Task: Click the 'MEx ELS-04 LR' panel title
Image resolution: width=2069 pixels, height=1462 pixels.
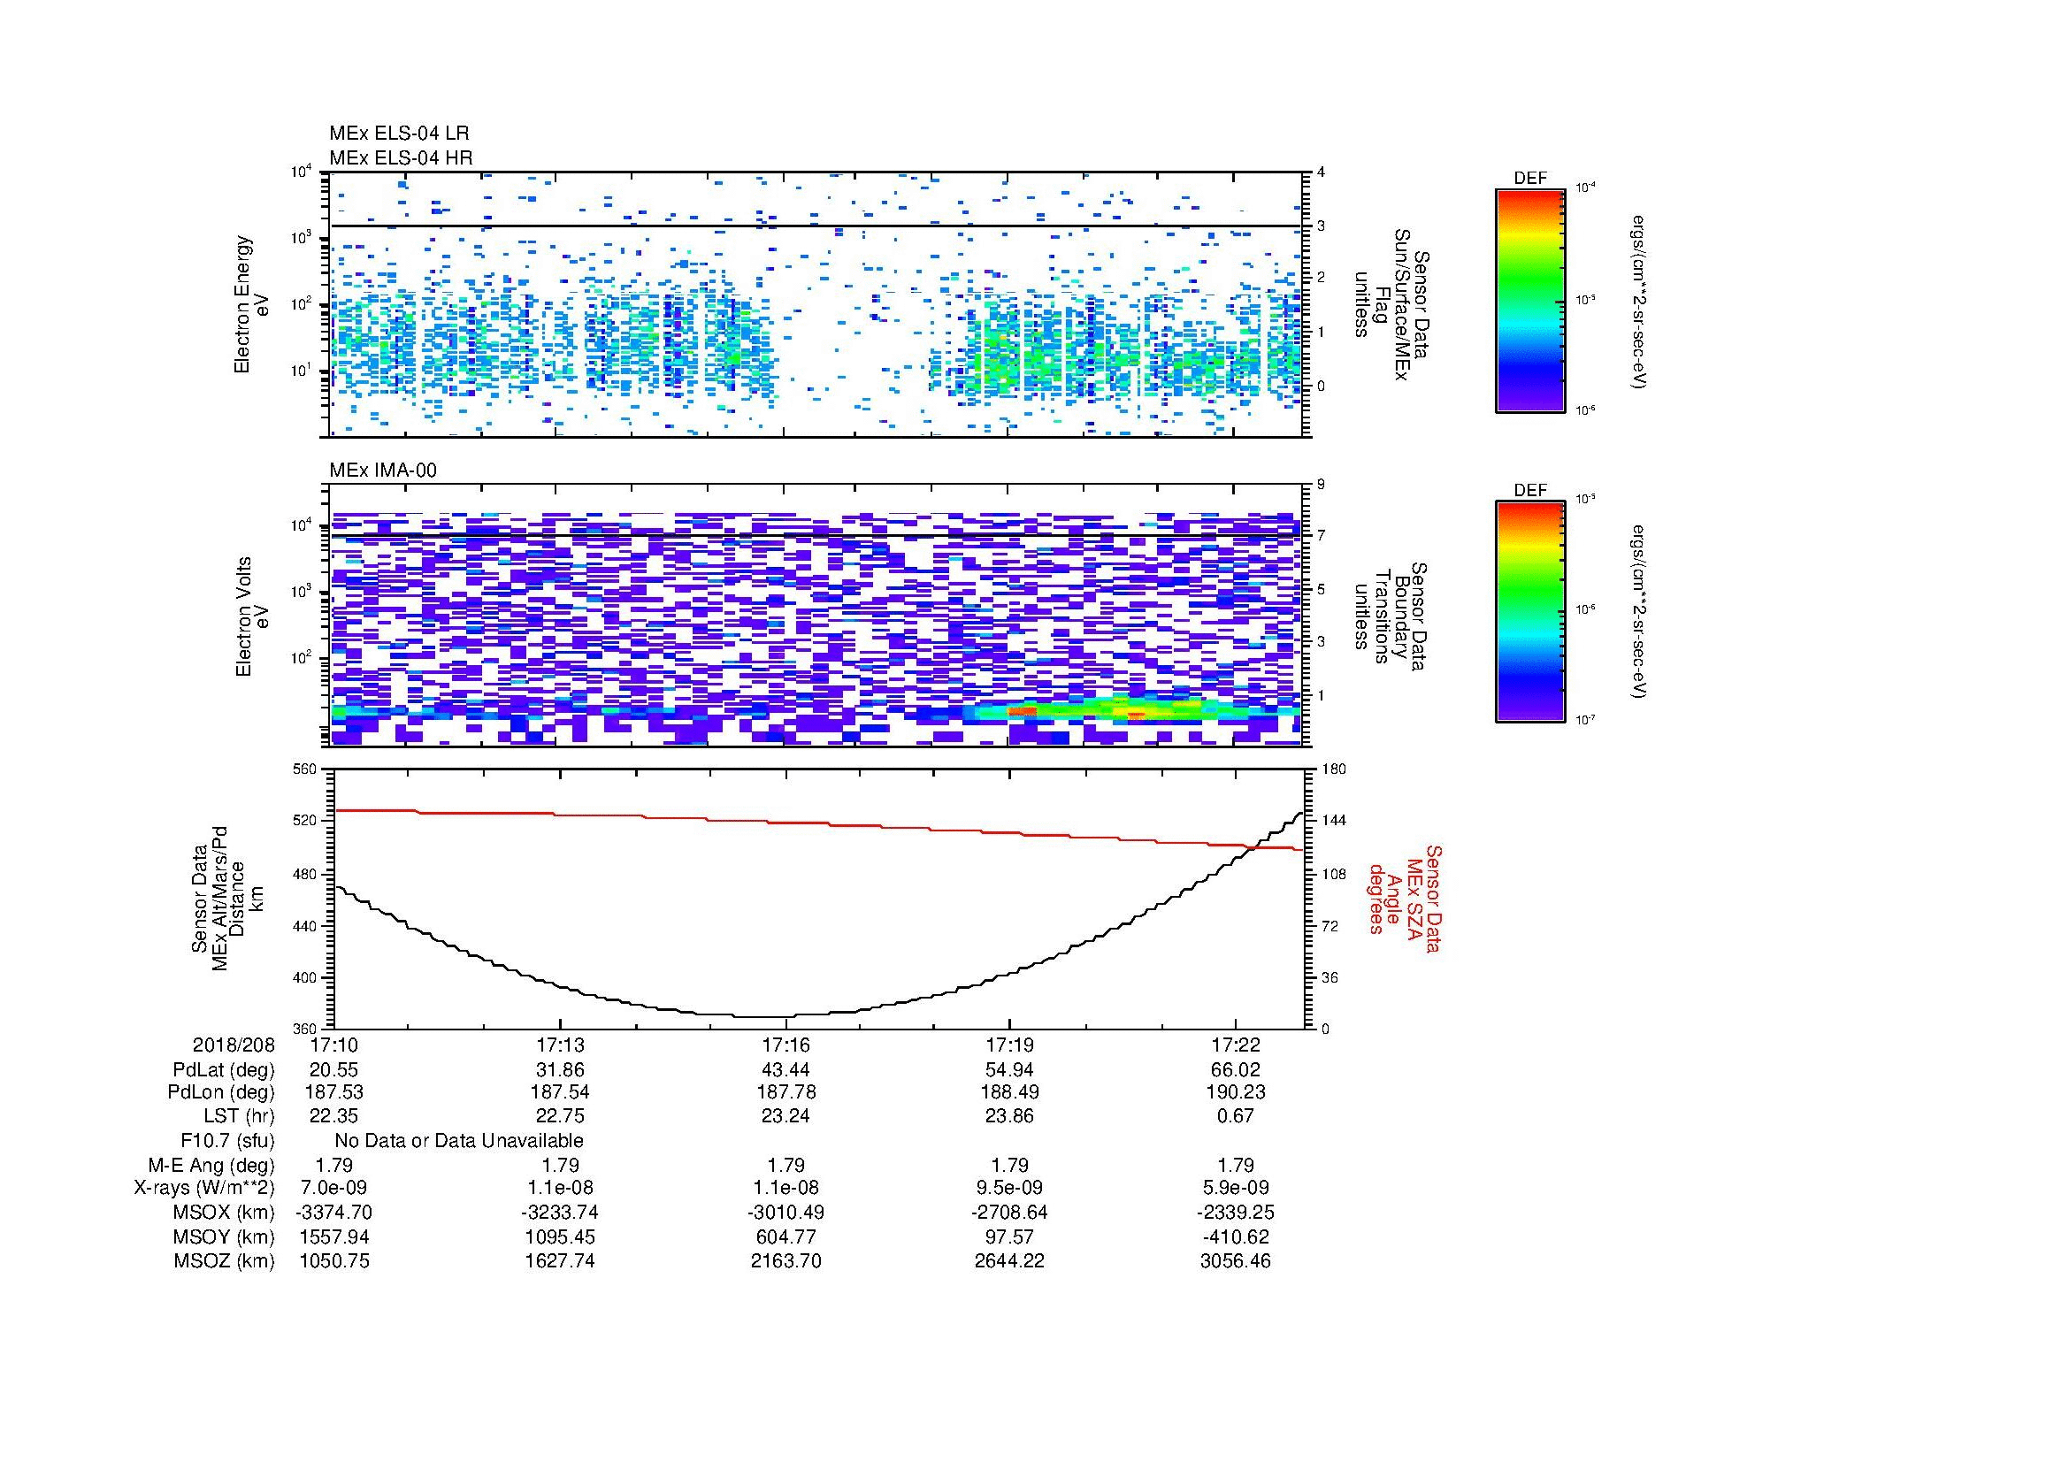Action: [399, 134]
